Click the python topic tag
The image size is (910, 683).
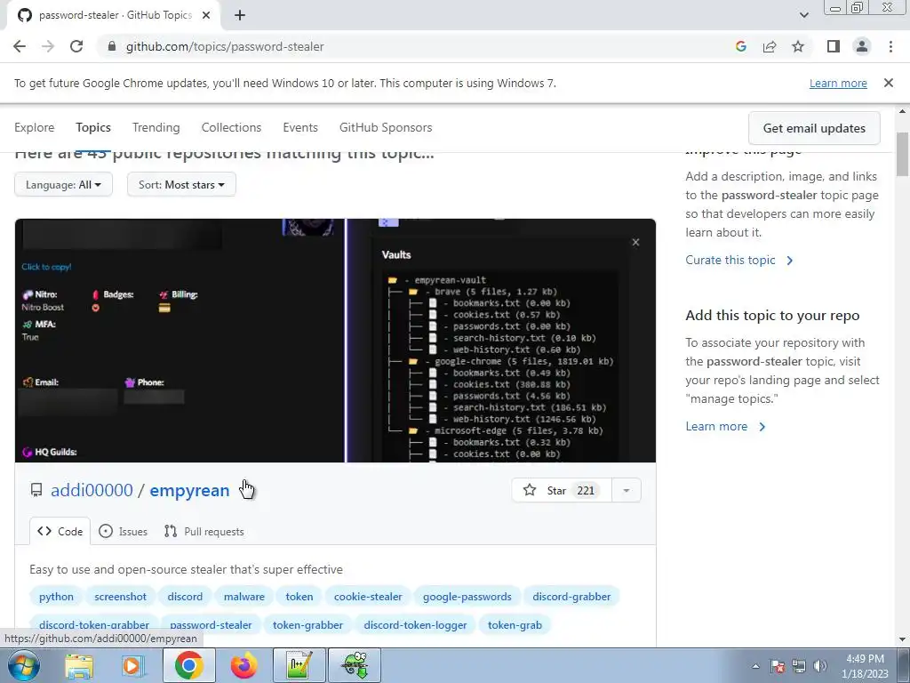tap(56, 597)
